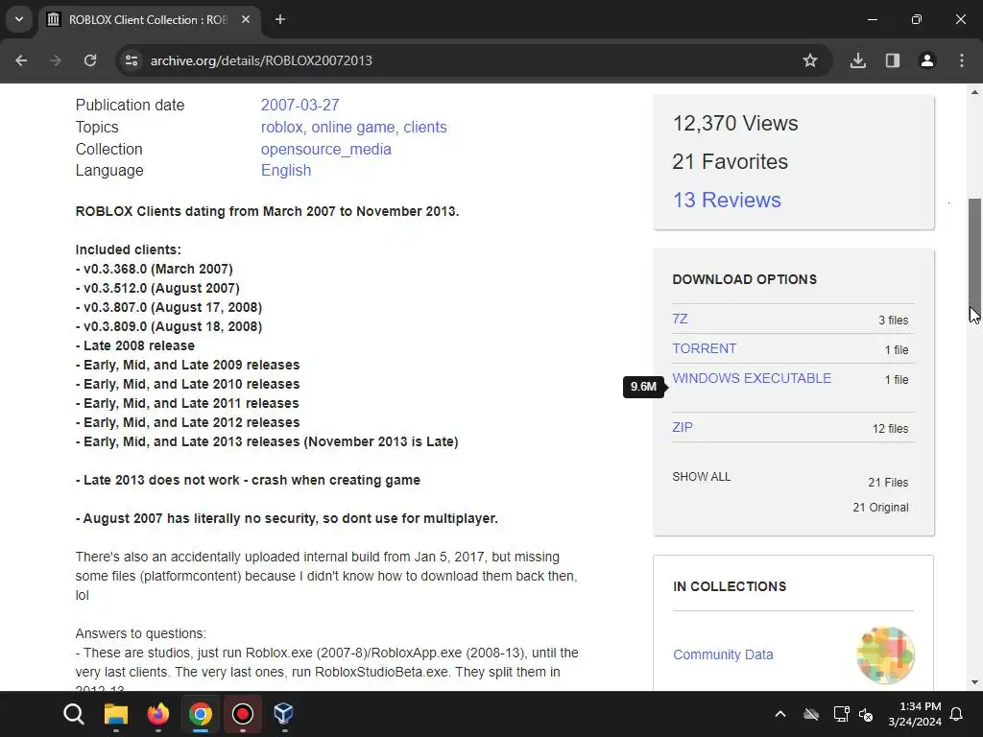Click the muted volume tray icon
This screenshot has height=737, width=983.
(x=867, y=714)
